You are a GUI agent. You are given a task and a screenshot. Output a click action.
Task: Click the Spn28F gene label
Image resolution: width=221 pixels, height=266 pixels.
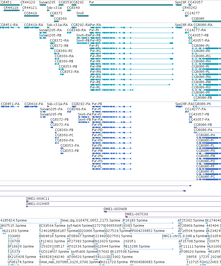click(x=181, y=2)
